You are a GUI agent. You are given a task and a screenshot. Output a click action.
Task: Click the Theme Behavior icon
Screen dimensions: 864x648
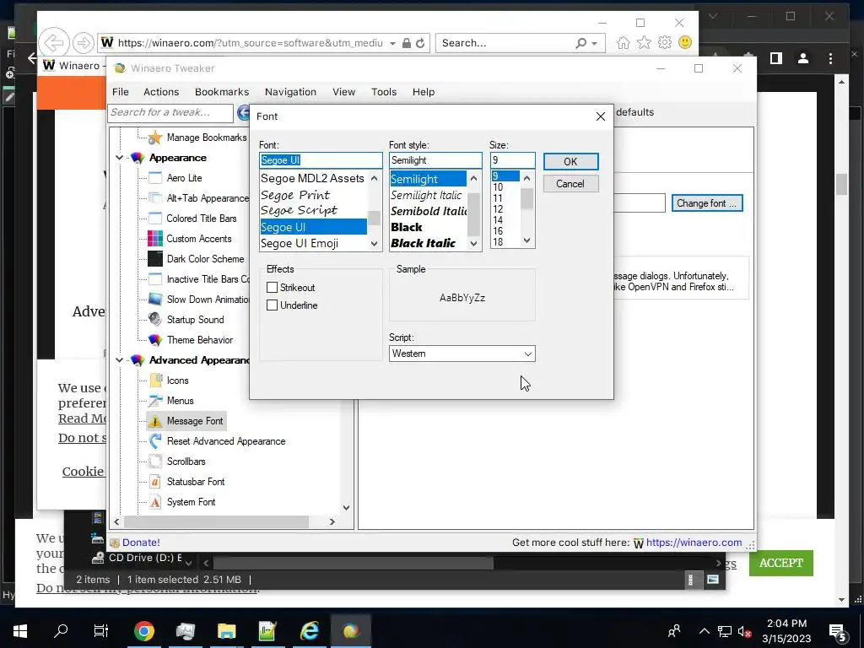155,340
